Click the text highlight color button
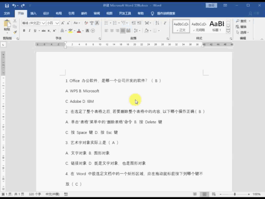Screen dimensions: 265x199 tap(70, 31)
